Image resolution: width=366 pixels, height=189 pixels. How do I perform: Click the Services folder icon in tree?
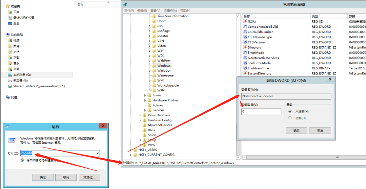[x=149, y=110]
